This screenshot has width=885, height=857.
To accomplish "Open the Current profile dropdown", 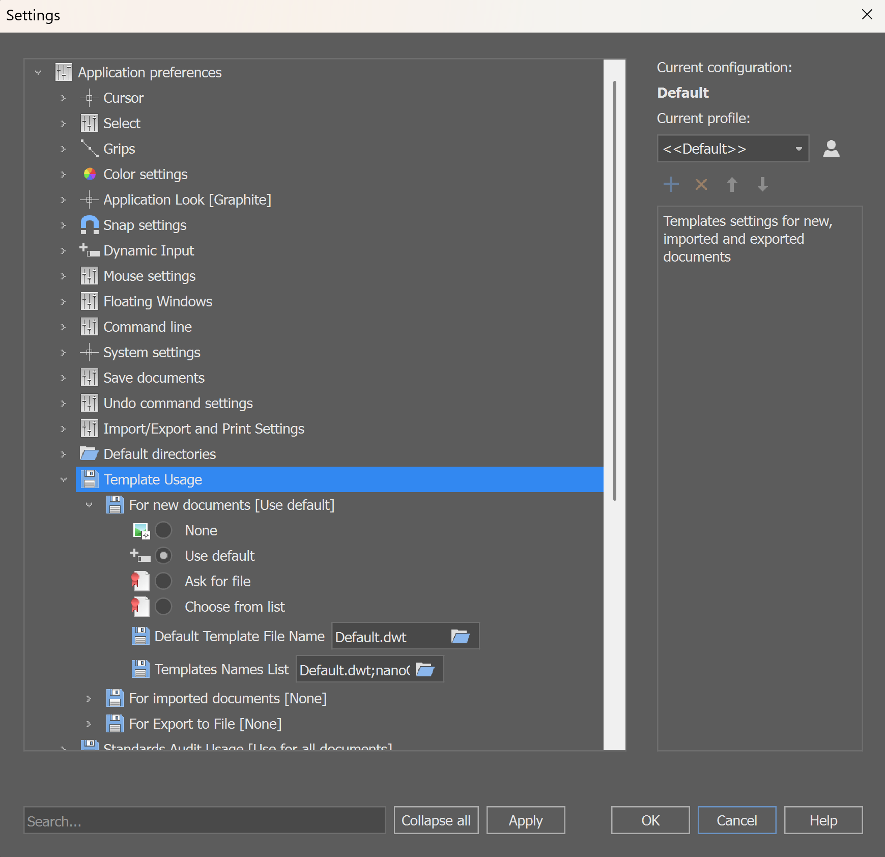I will [x=733, y=149].
